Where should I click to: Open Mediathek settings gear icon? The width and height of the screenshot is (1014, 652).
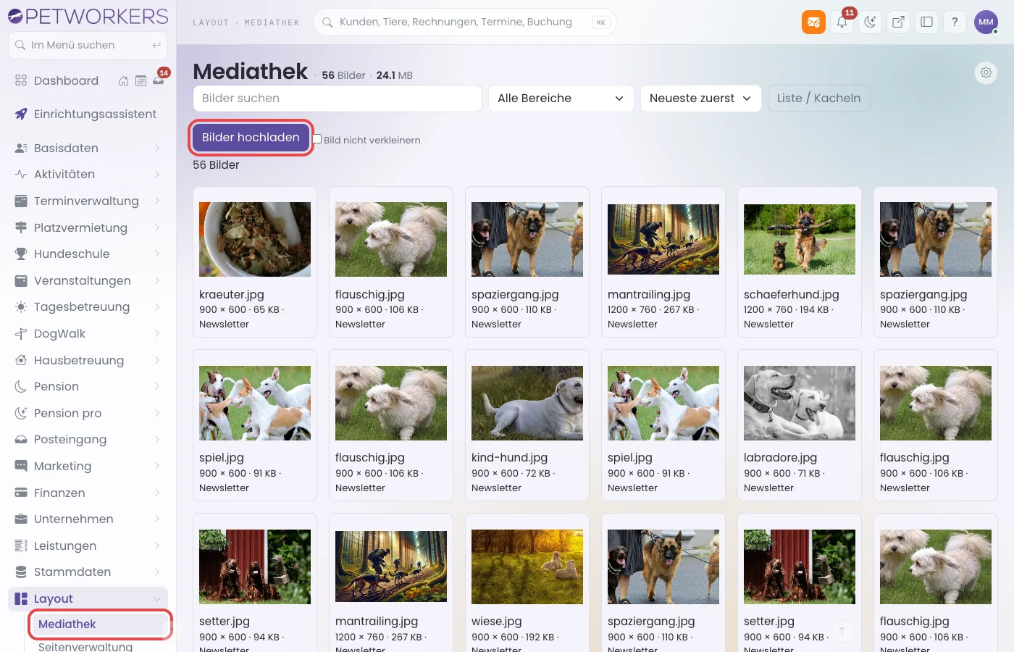[986, 72]
